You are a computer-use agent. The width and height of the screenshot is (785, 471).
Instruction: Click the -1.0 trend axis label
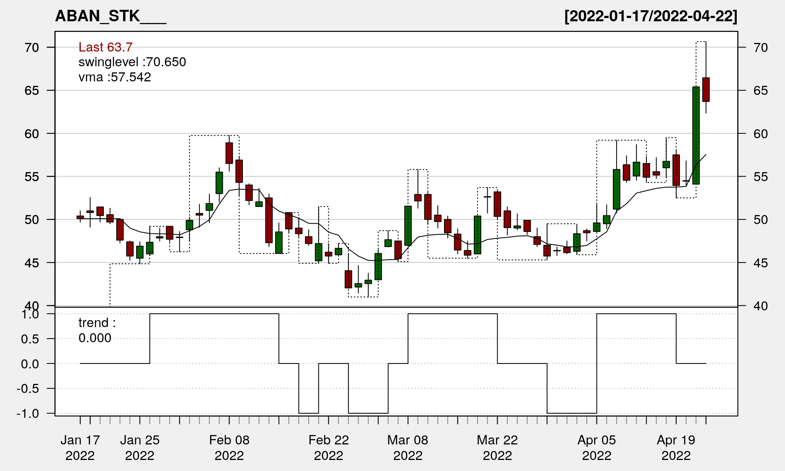click(28, 413)
